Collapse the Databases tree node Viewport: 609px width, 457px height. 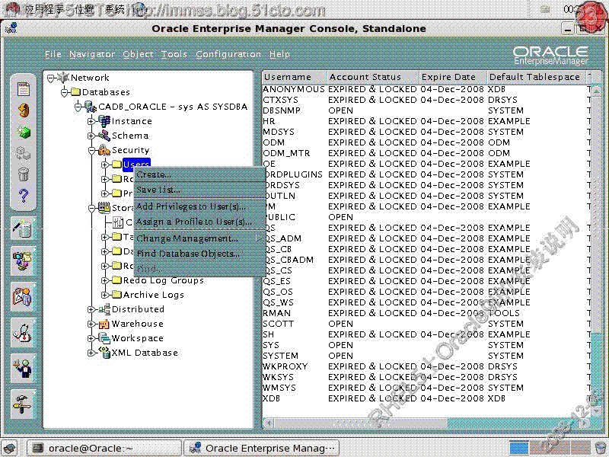click(x=65, y=92)
